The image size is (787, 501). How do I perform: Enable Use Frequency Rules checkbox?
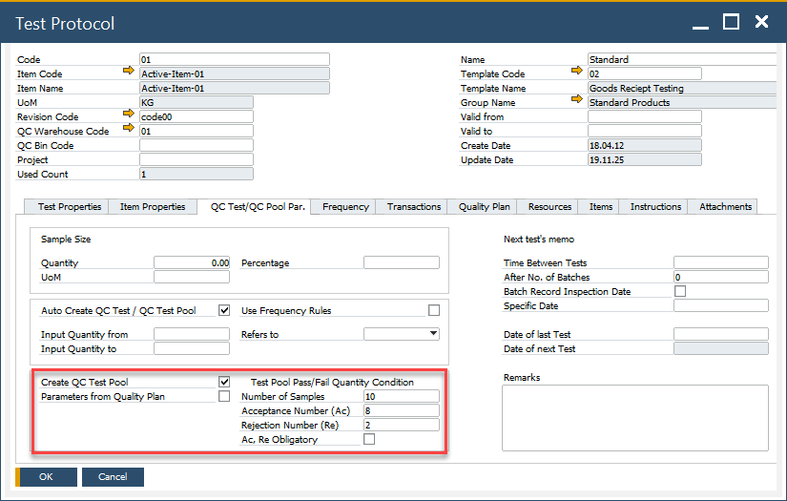coord(434,310)
